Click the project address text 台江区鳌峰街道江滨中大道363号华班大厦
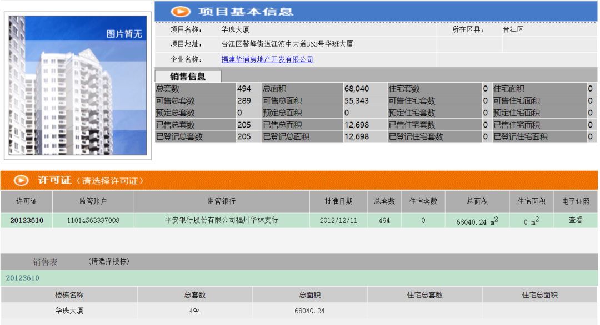This screenshot has width=600, height=325. tap(287, 44)
